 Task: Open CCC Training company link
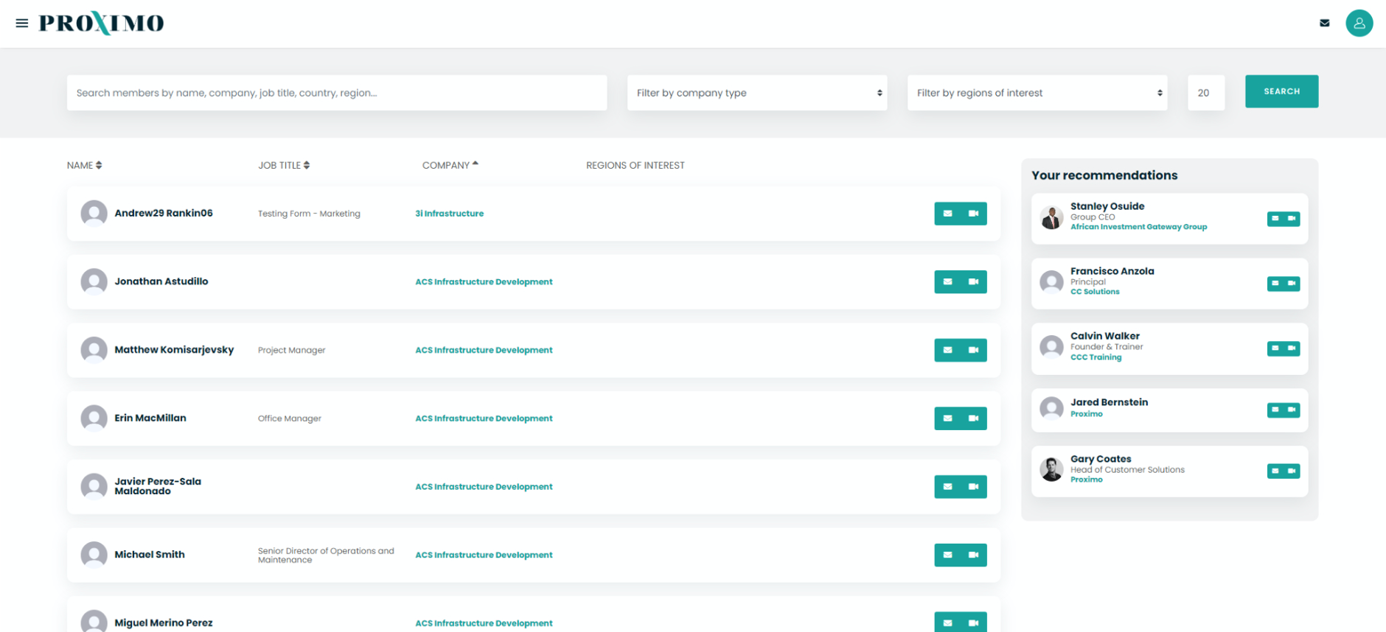1096,357
